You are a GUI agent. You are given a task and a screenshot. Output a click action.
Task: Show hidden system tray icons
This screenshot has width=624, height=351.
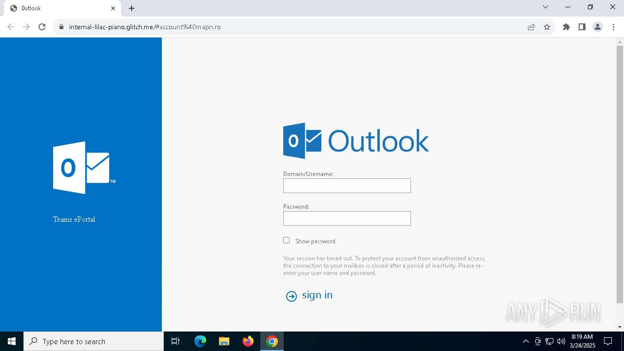point(526,341)
